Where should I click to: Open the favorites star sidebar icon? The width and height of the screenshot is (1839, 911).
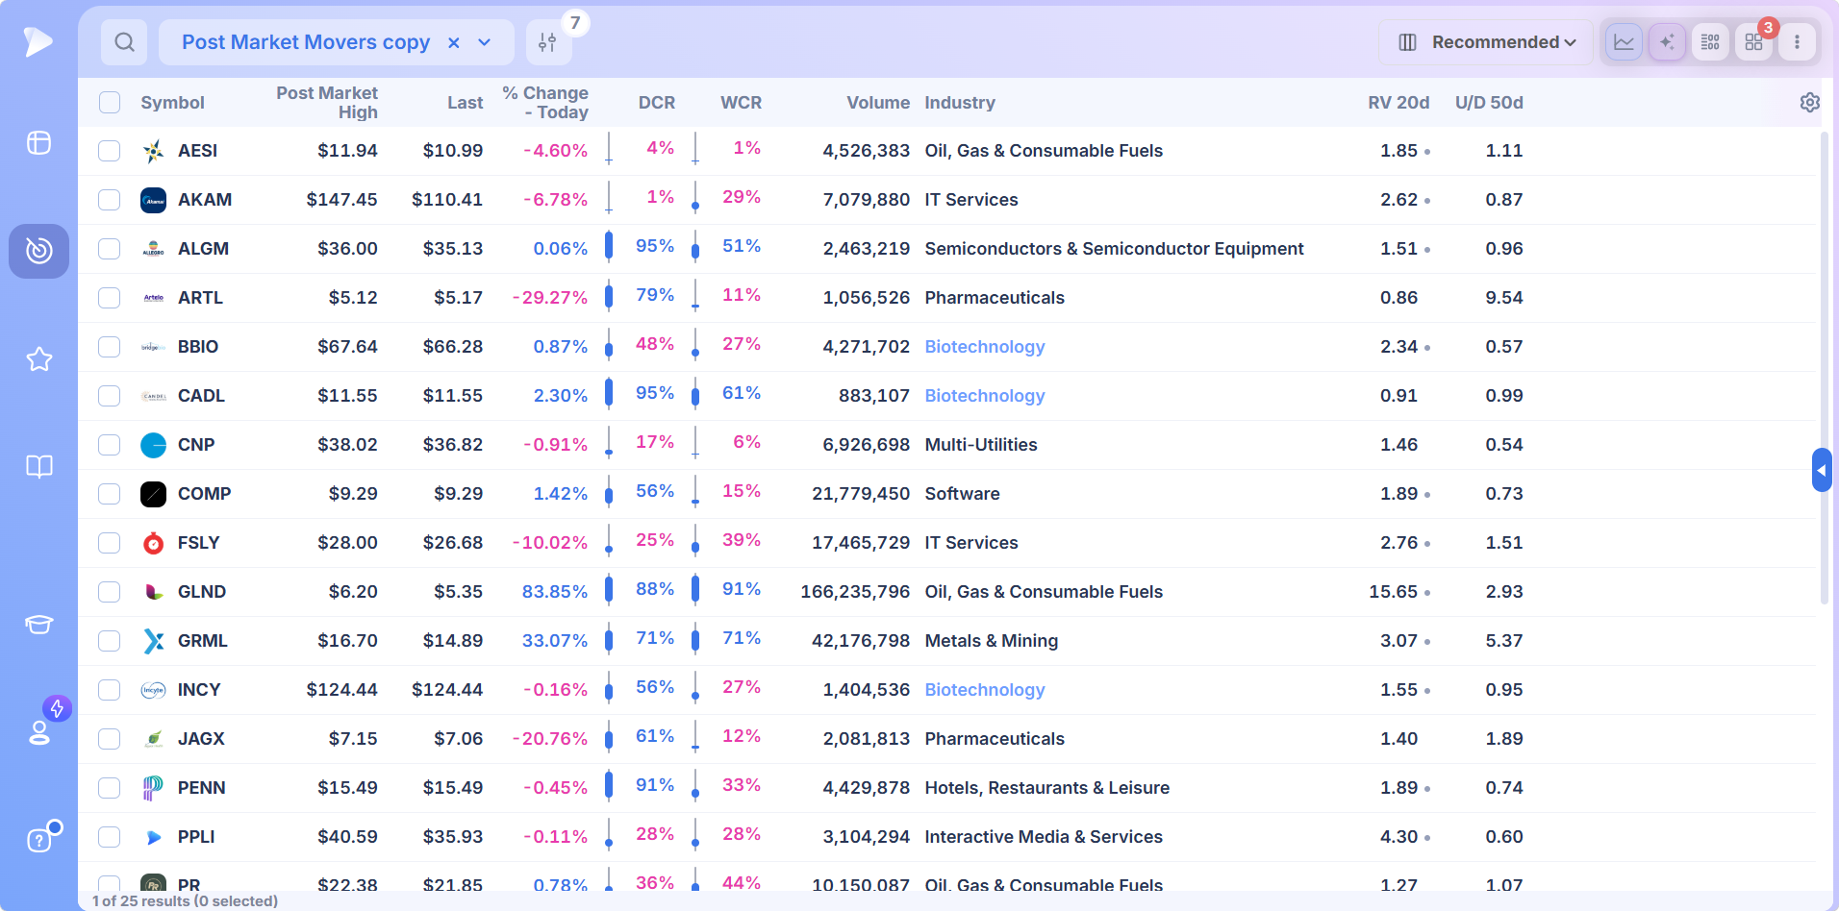pos(38,359)
